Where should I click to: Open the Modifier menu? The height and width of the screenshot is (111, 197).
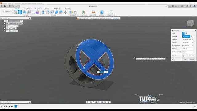(x=54, y=15)
